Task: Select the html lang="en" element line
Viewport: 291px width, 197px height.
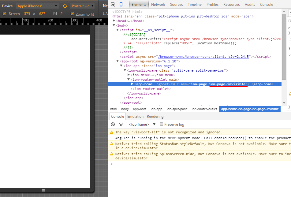Action: (183, 16)
